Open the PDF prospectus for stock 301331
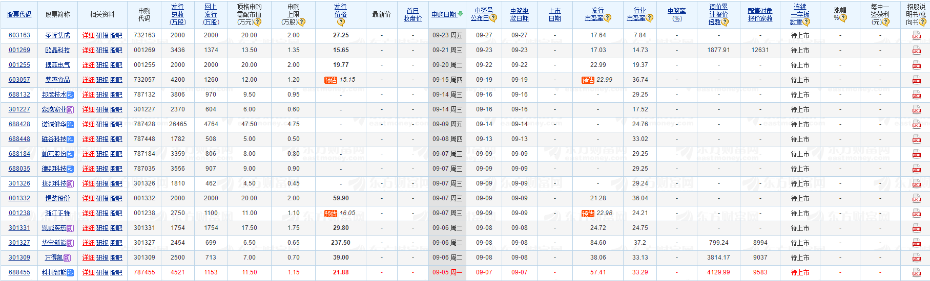The height and width of the screenshot is (281, 930). point(916,229)
